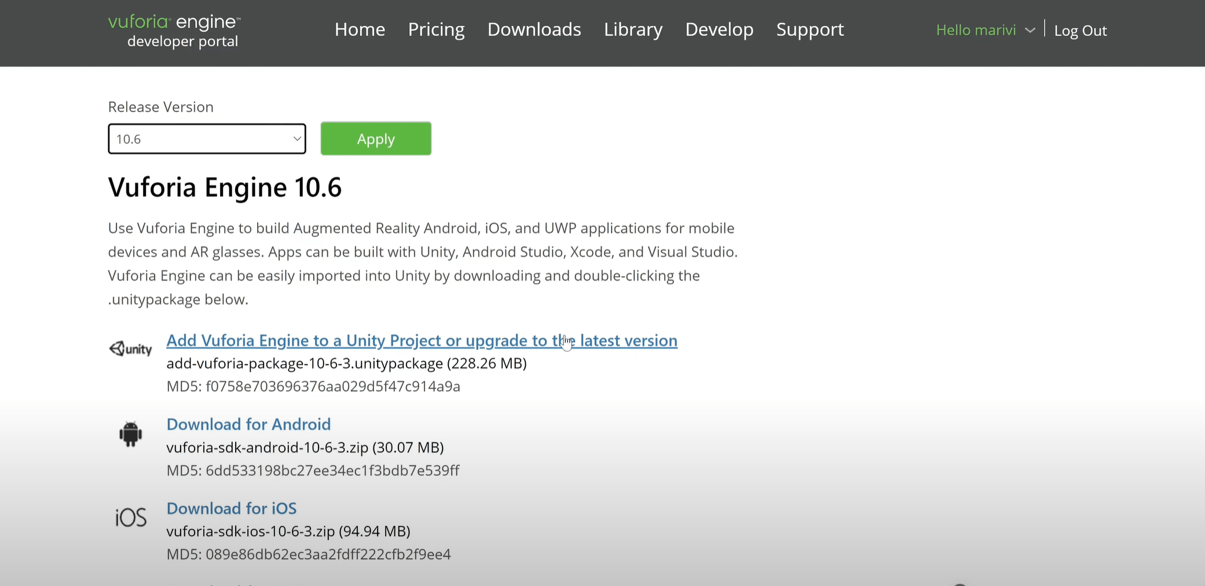Open the Home menu item
Screen dimensions: 1205x586
coord(360,30)
